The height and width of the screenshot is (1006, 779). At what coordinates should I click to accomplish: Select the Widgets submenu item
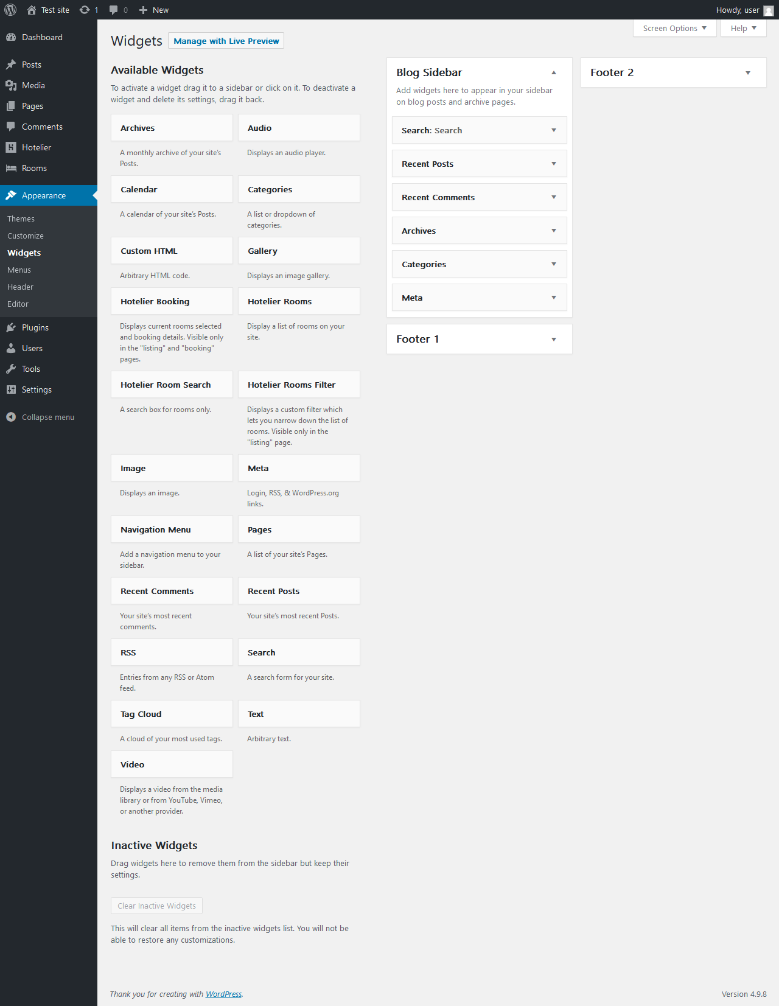click(x=24, y=253)
